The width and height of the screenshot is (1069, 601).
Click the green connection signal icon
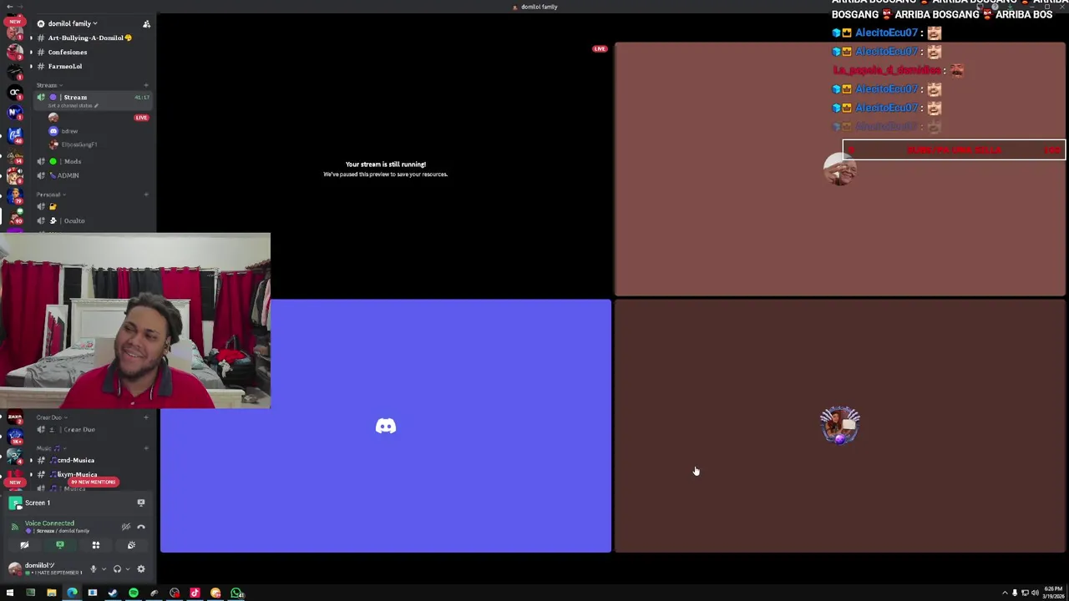point(14,527)
